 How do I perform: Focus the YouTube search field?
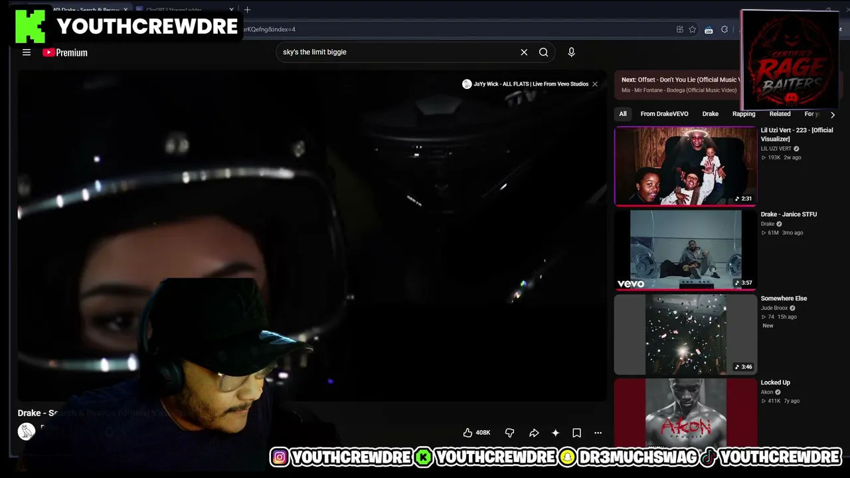[x=398, y=52]
